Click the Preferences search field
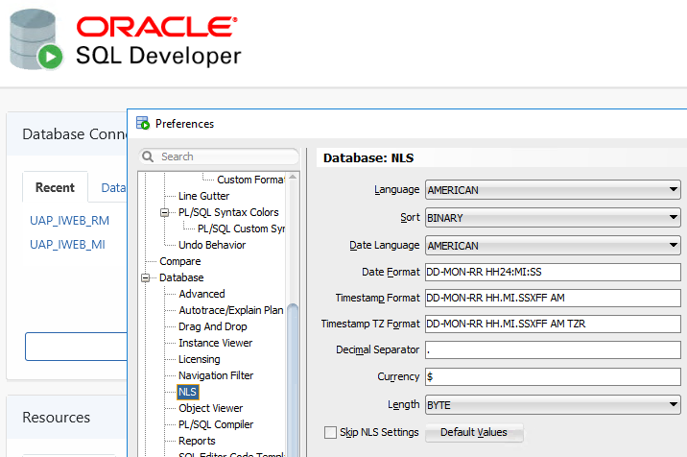Image resolution: width=687 pixels, height=457 pixels. (x=219, y=156)
